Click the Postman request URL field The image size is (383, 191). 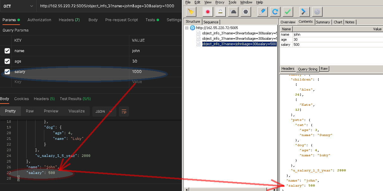pyautogui.click(x=109, y=6)
